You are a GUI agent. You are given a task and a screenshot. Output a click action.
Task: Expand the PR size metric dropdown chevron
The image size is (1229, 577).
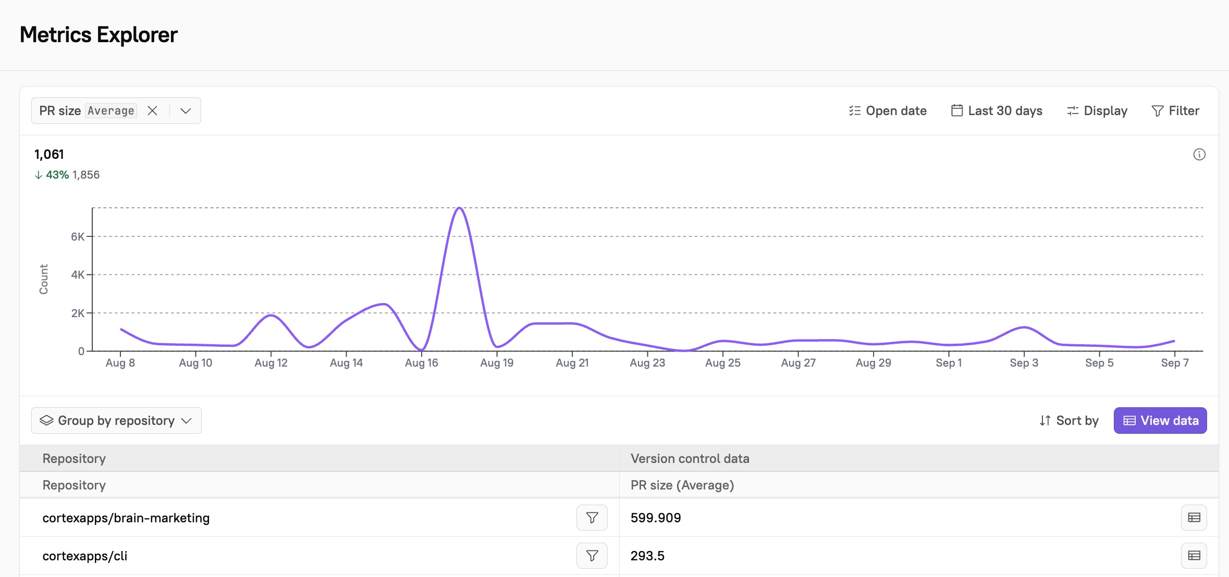(186, 110)
